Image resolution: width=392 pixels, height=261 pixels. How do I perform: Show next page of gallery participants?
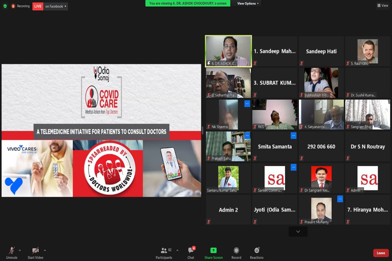pos(298,231)
